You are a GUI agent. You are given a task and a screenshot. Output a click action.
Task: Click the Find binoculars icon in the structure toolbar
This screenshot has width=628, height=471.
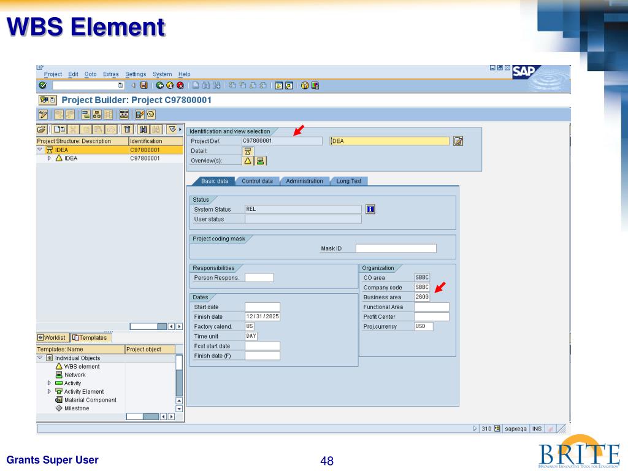144,129
